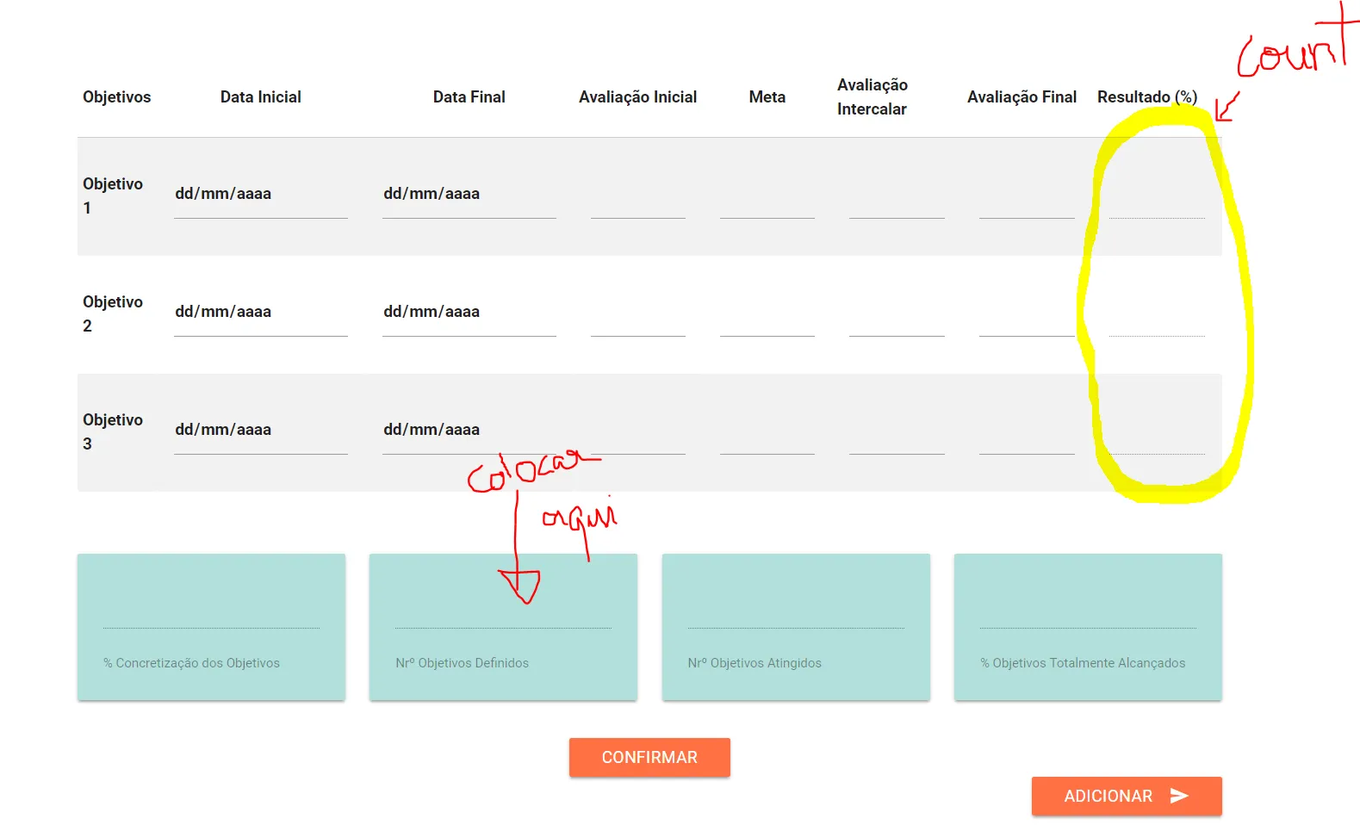
Task: Click the Avaliação Inicial column header
Action: click(638, 97)
